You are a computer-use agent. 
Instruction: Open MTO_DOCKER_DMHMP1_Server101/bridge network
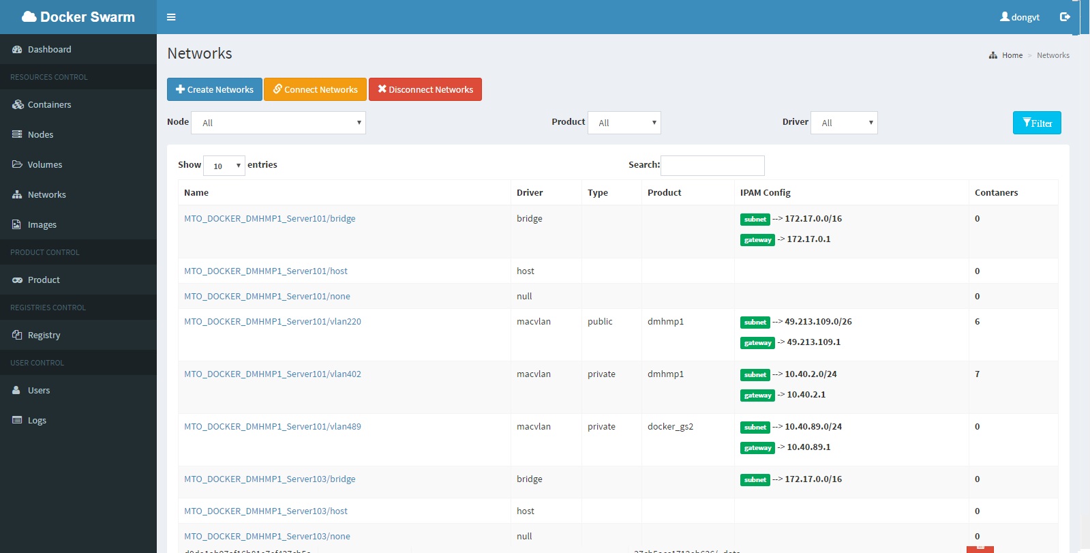270,219
